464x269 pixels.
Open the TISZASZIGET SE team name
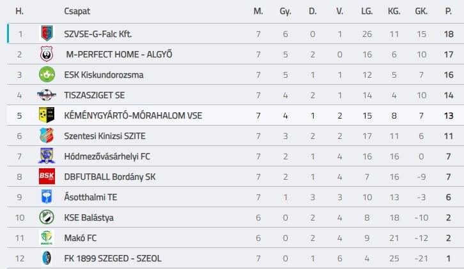(95, 95)
